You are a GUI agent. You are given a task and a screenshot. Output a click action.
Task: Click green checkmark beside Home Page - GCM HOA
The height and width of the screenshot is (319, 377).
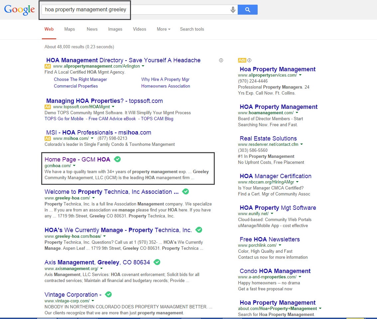pos(117,159)
